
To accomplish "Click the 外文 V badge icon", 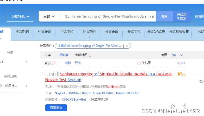I will click(x=182, y=74).
